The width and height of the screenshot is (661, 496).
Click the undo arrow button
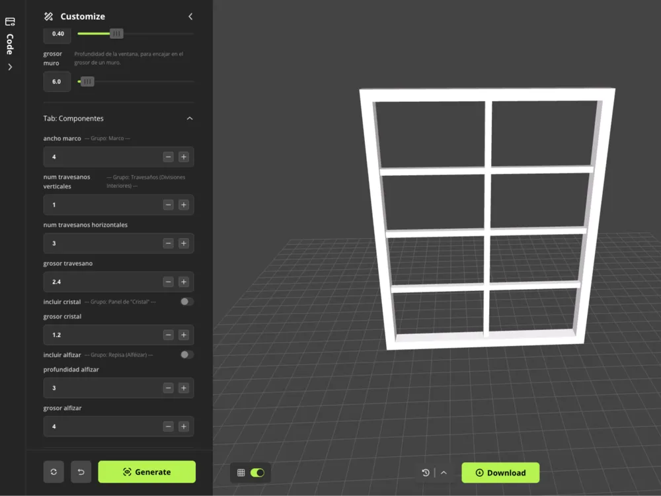click(x=81, y=472)
